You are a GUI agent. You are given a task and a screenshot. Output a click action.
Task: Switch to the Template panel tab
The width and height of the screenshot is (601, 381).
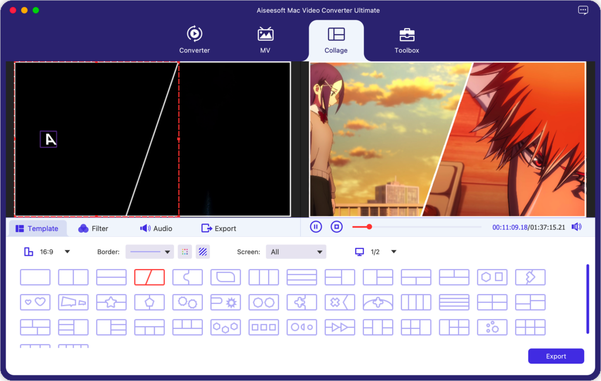[37, 229]
